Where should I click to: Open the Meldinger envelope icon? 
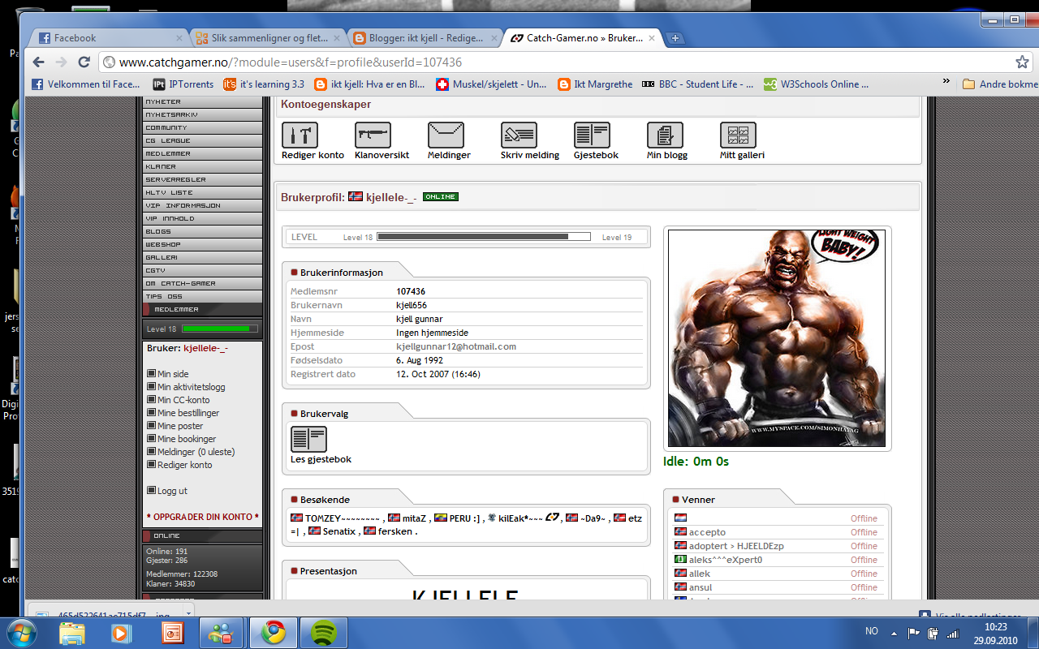(446, 135)
